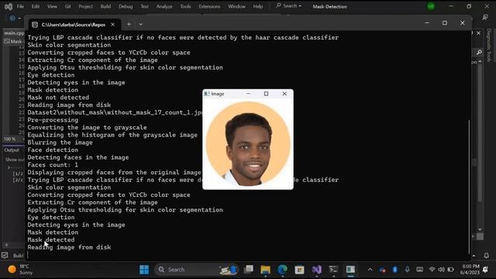Add a new terminal tab

click(x=129, y=24)
